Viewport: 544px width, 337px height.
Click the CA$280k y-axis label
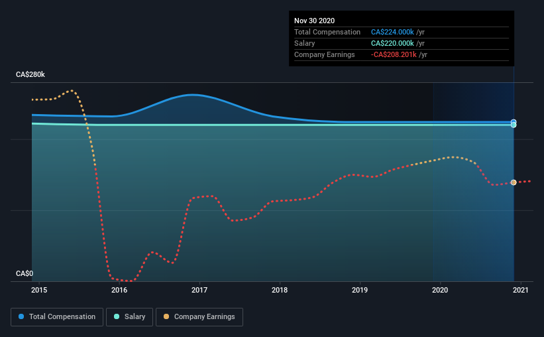(x=30, y=75)
